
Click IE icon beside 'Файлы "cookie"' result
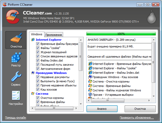point(90,68)
